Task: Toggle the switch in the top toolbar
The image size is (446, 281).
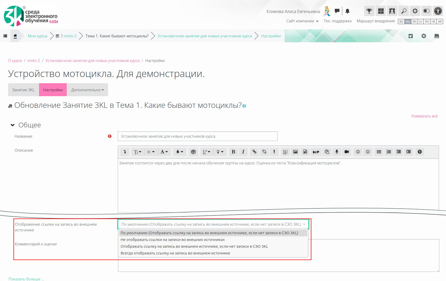Action: pyautogui.click(x=426, y=11)
